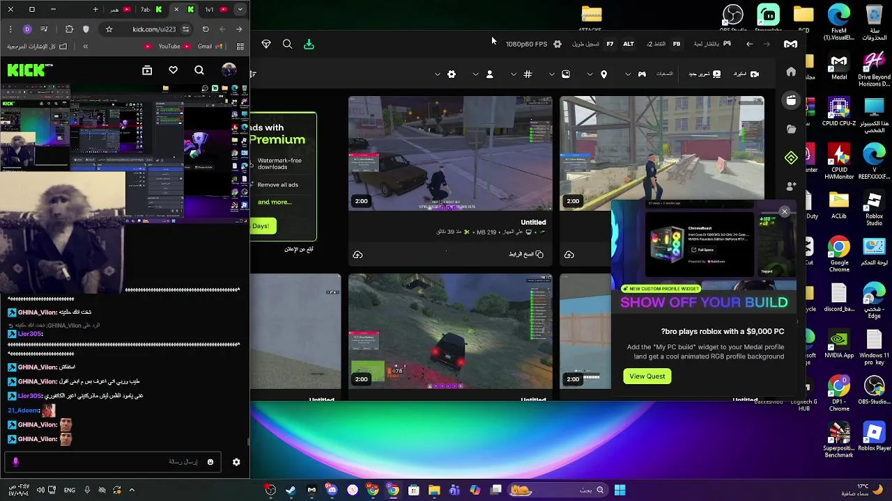Open Medal home page icon
Screen dimensions: 892x501
point(791,72)
